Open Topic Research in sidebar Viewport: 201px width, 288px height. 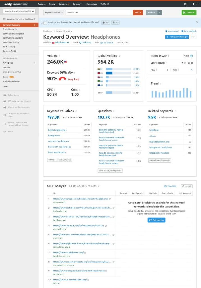10,29
